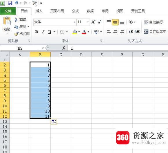Click the Redo arrow icon
The height and width of the screenshot is (153, 168).
click(x=25, y=3)
